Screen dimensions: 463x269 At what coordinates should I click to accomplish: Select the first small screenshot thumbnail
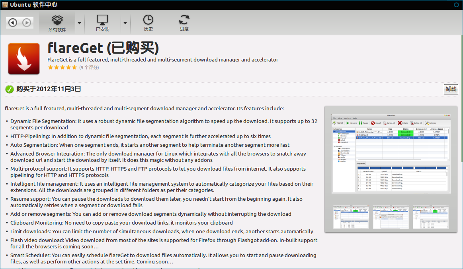[x=351, y=217]
